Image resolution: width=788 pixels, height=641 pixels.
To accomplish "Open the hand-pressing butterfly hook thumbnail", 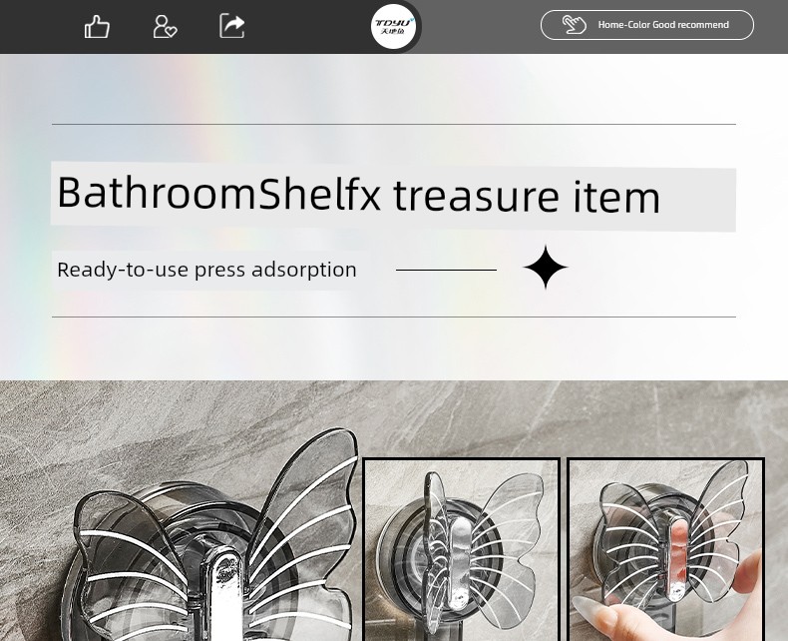I will point(666,549).
